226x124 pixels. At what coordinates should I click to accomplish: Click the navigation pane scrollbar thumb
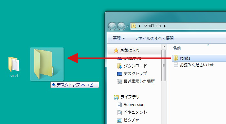[164, 65]
